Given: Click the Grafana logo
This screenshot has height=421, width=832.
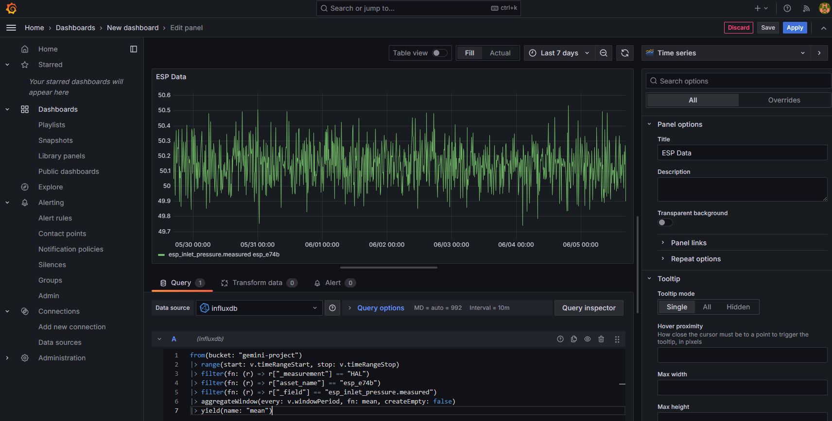Looking at the screenshot, I should click(11, 8).
